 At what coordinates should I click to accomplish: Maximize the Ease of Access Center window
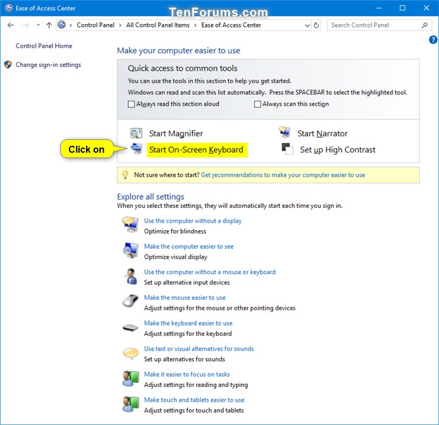coord(402,8)
